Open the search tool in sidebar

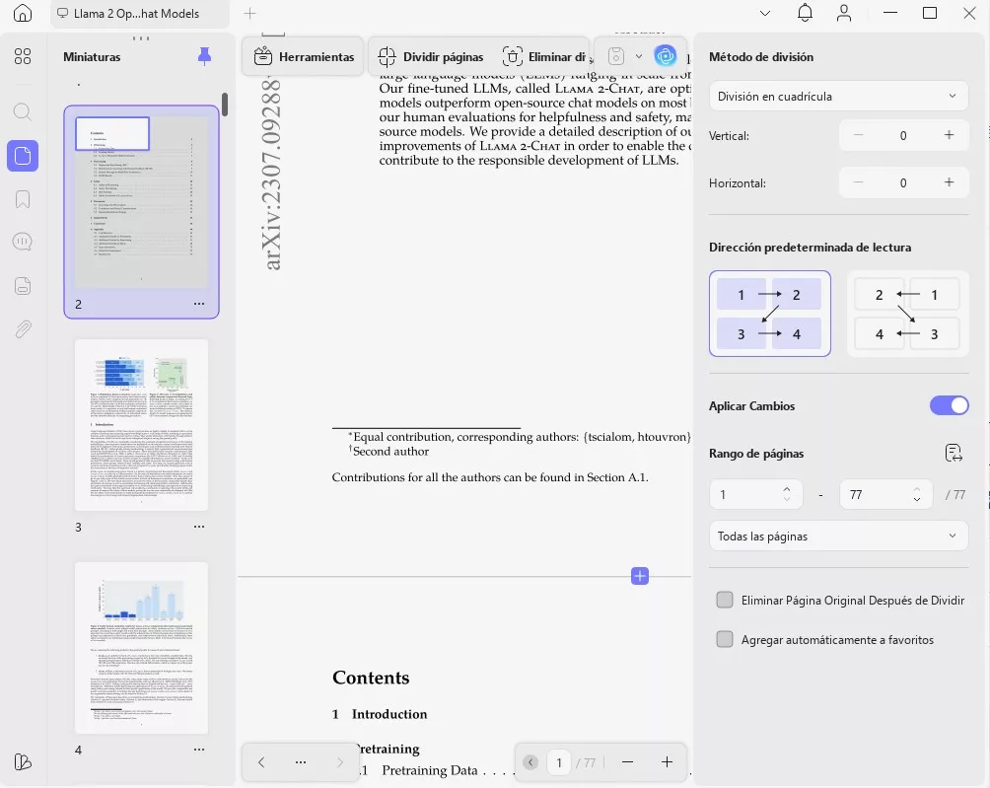pyautogui.click(x=22, y=111)
